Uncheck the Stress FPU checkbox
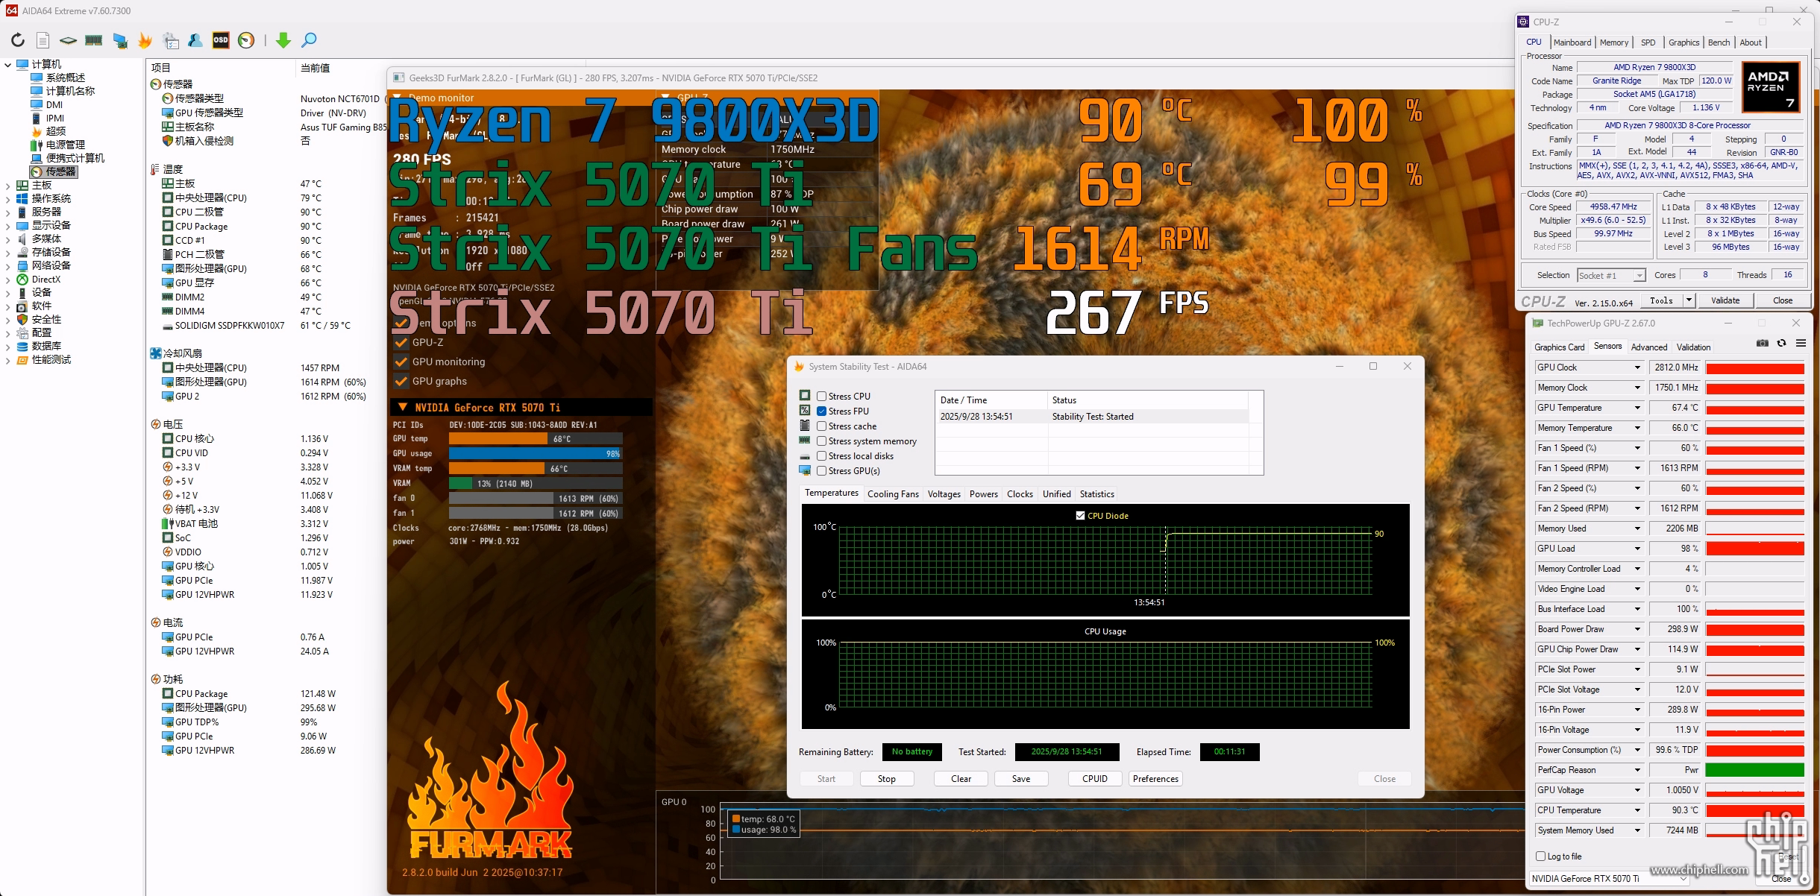The height and width of the screenshot is (896, 1820). pyautogui.click(x=821, y=411)
